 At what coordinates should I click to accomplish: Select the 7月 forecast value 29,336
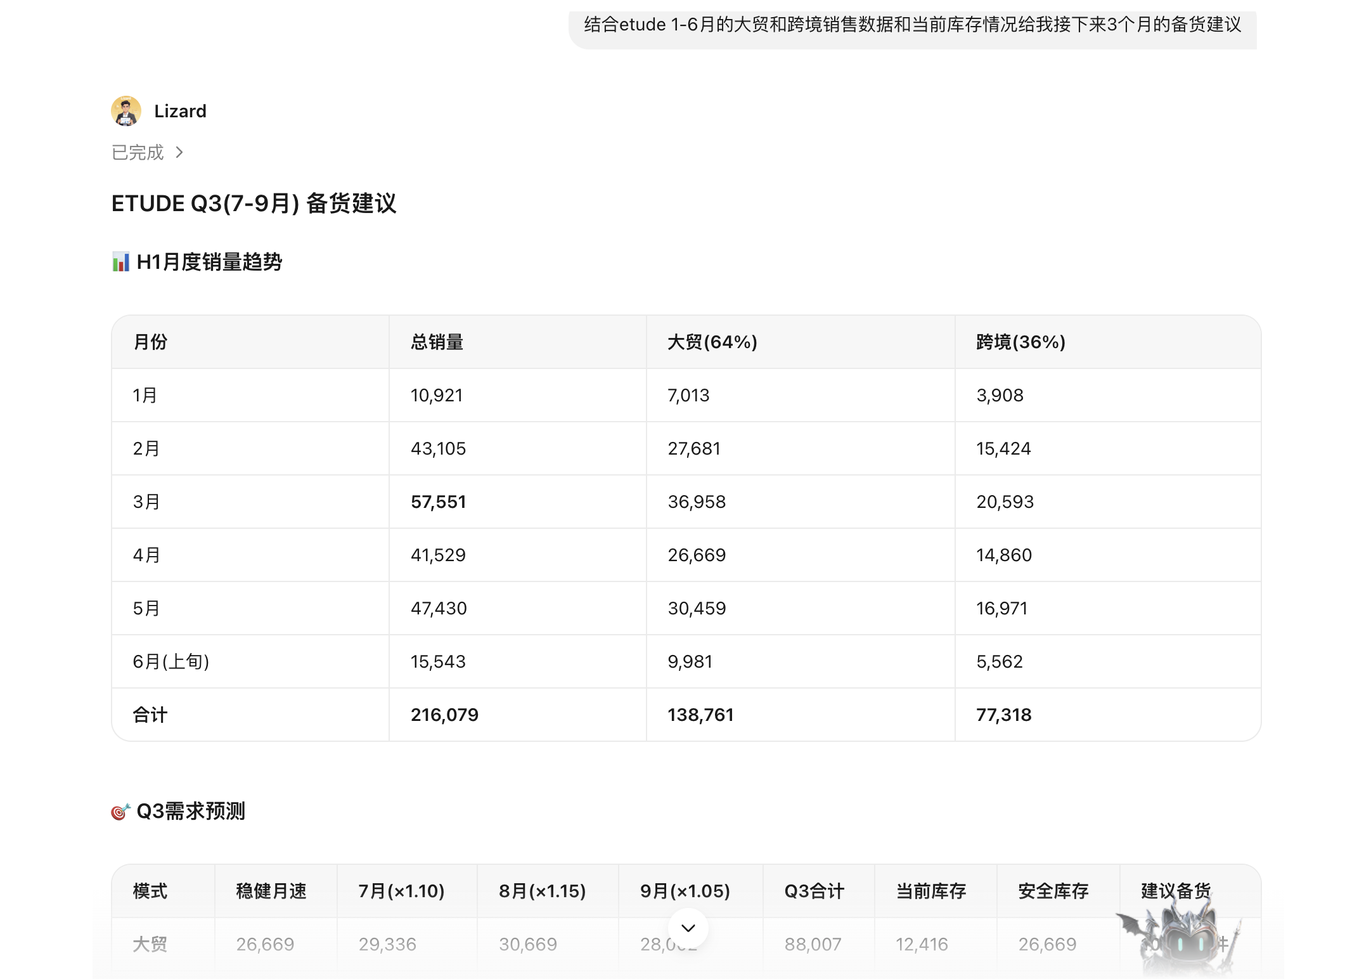tap(387, 945)
